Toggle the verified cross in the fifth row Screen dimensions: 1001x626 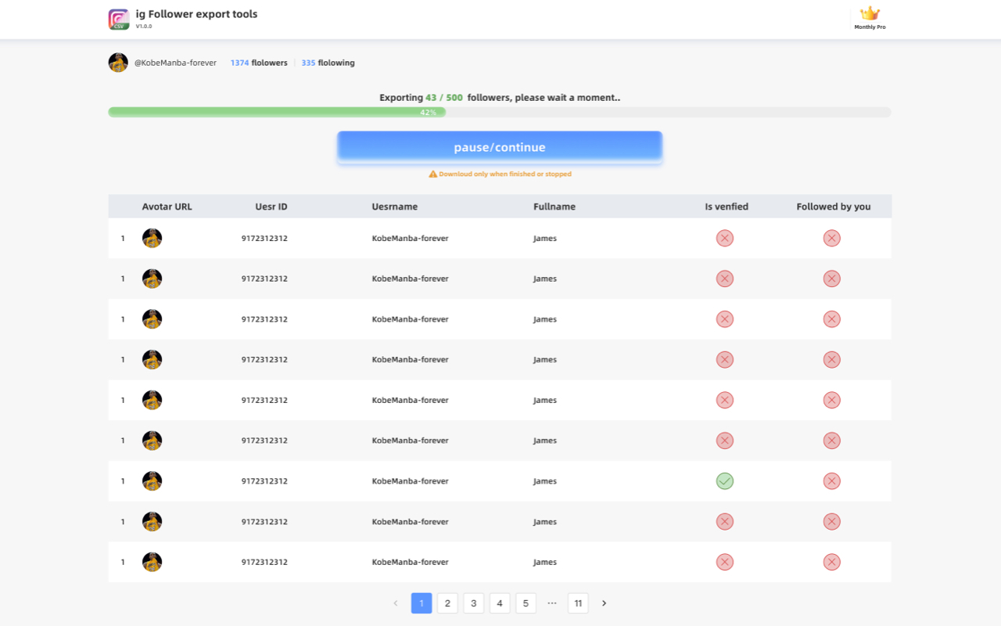[x=724, y=400]
